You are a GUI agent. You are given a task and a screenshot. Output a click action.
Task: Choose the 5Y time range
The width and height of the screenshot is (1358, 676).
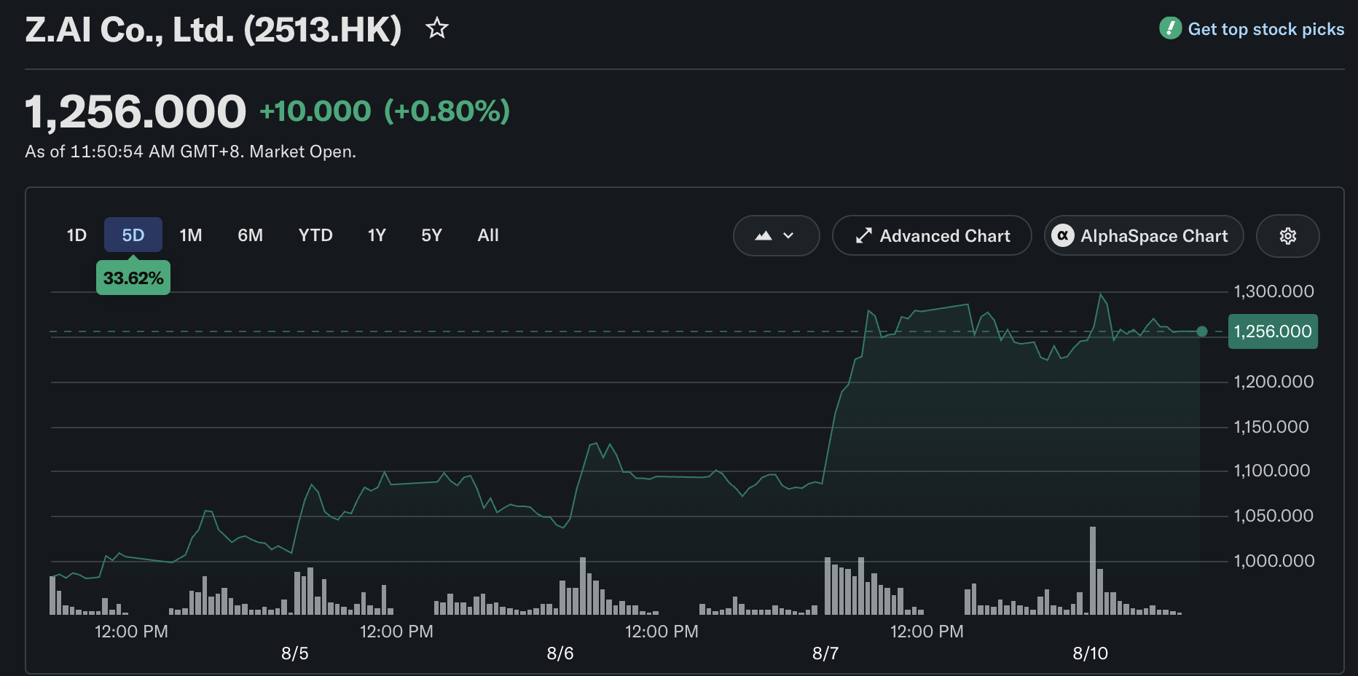(x=431, y=235)
